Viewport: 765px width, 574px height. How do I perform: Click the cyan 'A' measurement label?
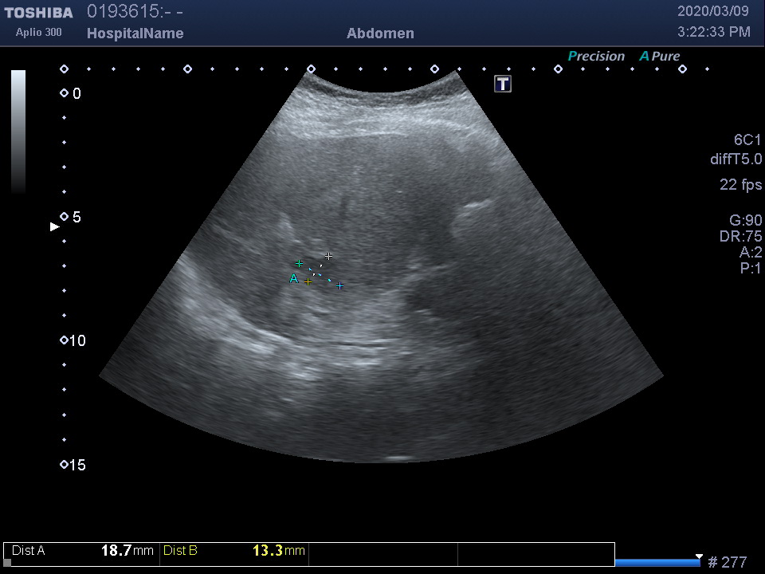pos(294,278)
